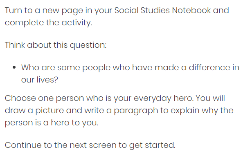
Task: Click the phrase 'everyday hero'
Action: click(164, 98)
